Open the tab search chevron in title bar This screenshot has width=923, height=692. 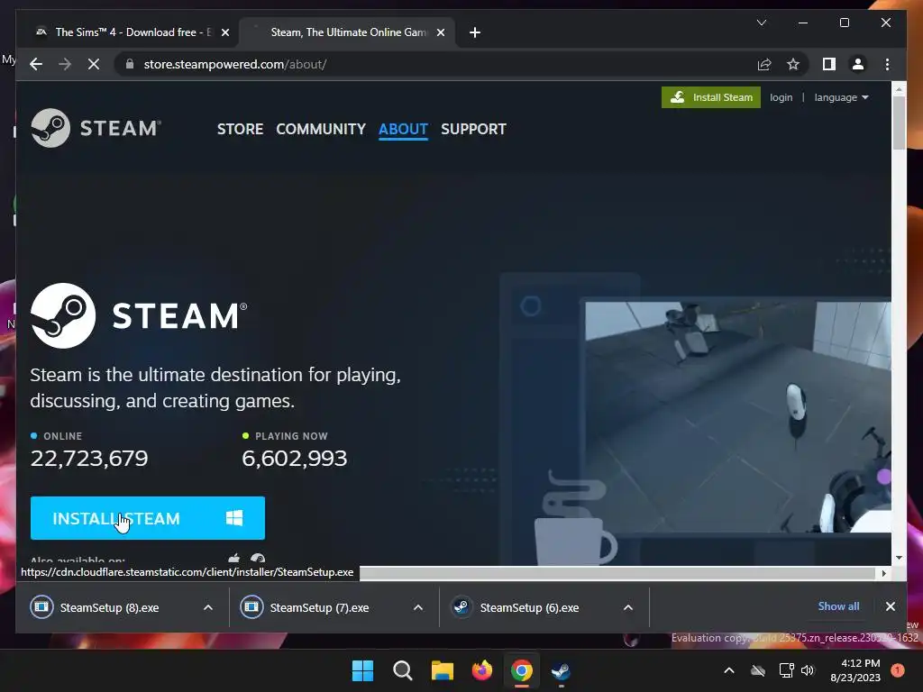[762, 23]
